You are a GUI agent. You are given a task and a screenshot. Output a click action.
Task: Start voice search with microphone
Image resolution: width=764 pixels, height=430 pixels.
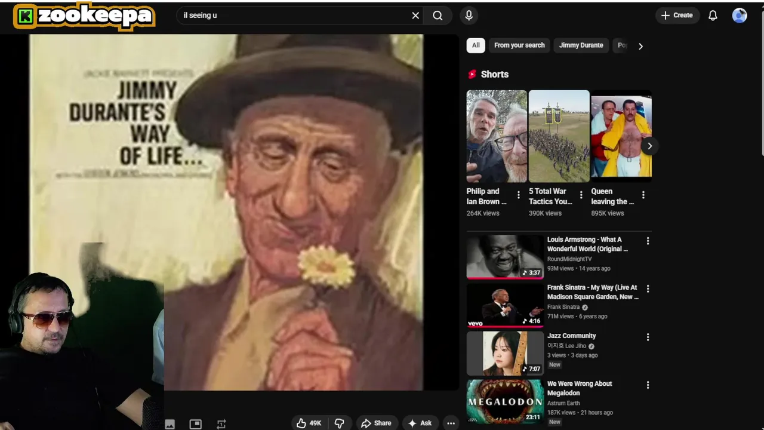tap(469, 16)
